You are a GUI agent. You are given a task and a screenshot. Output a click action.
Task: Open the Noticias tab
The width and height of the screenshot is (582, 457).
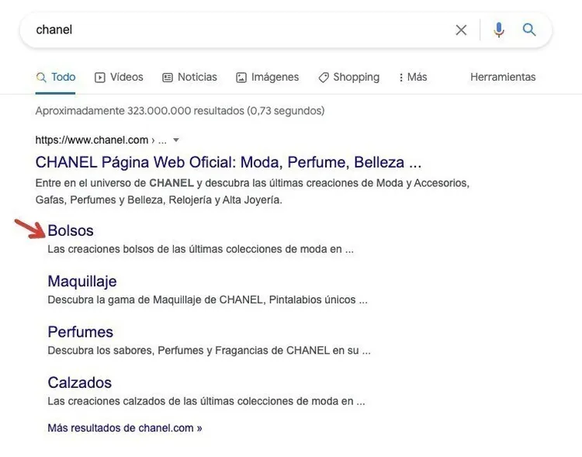(189, 78)
